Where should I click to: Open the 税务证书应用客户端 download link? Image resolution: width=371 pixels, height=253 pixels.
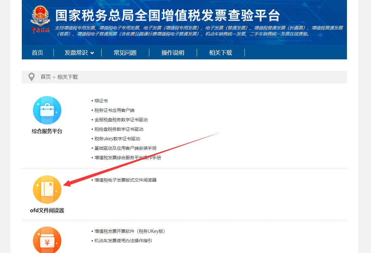(x=114, y=110)
